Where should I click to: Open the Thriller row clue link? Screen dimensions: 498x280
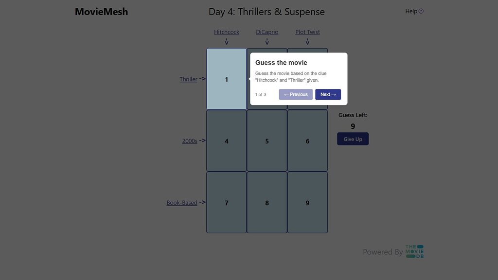click(x=188, y=79)
